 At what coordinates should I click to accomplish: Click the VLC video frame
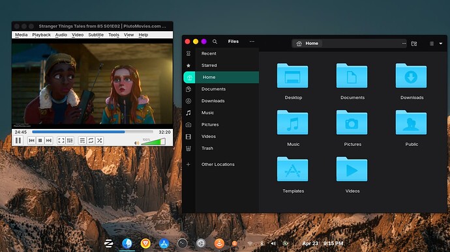(92, 84)
